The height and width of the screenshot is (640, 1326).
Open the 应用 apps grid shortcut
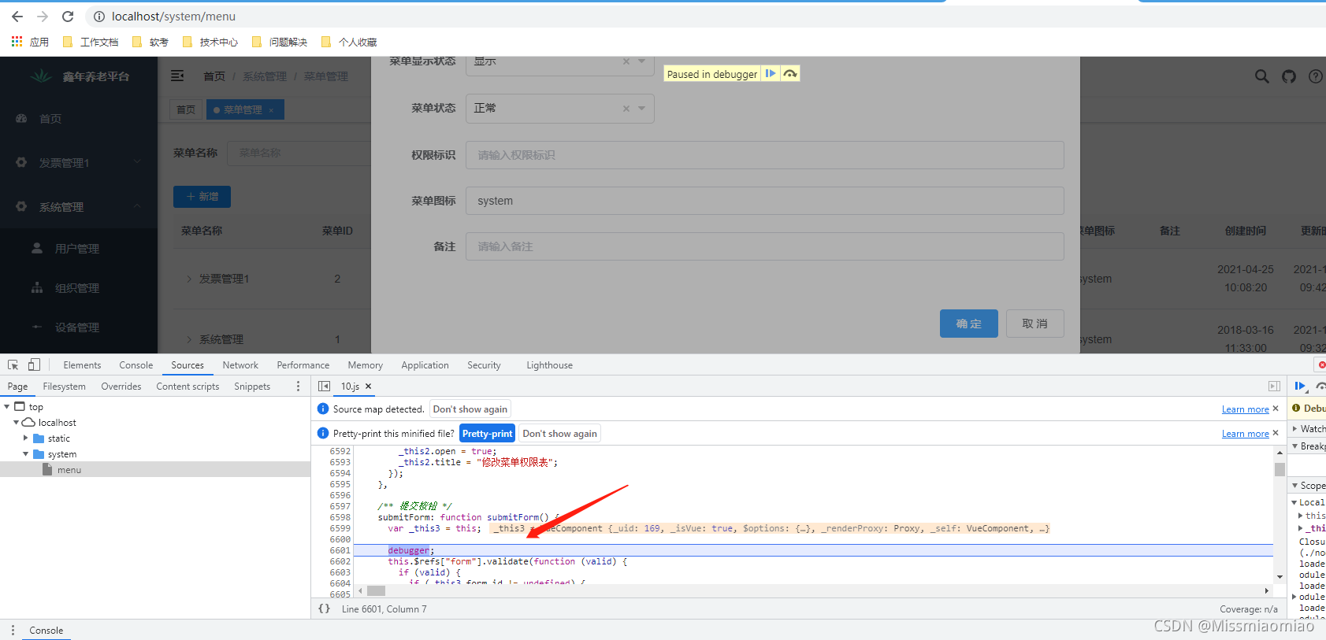coord(30,42)
